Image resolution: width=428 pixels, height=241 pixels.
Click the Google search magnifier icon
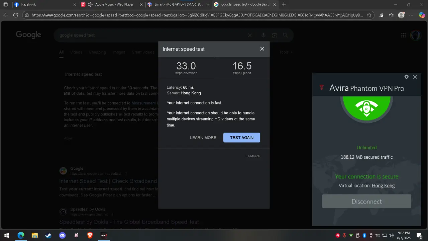(x=285, y=35)
